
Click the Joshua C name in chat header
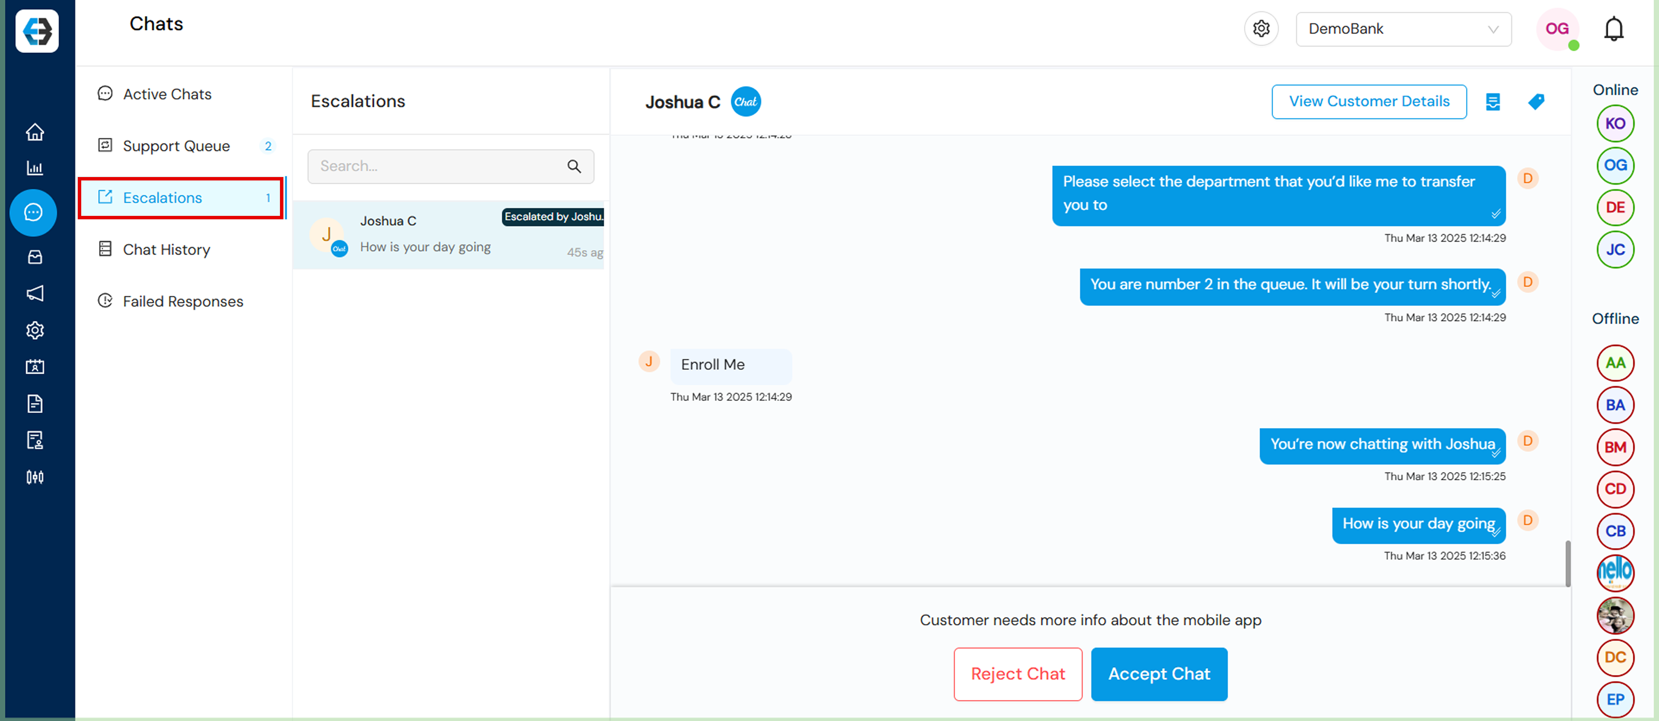(682, 102)
